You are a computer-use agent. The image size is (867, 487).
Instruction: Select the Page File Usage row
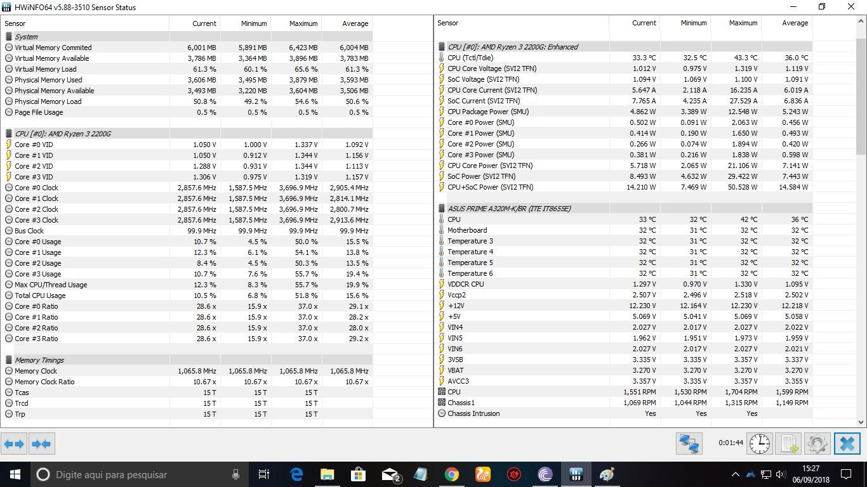(187, 112)
